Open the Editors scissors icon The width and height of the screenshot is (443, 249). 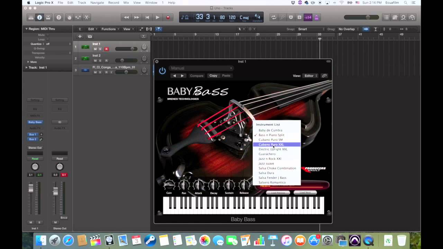click(x=87, y=17)
